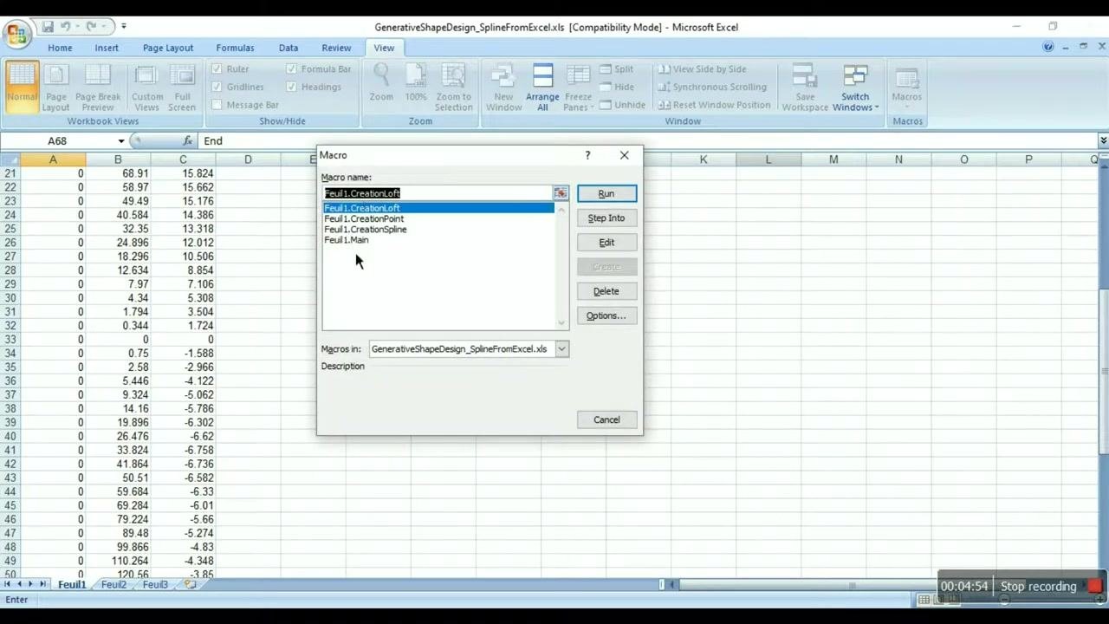1109x624 pixels.
Task: Open Quick Access Toolbar customize dropdown
Action: (124, 27)
